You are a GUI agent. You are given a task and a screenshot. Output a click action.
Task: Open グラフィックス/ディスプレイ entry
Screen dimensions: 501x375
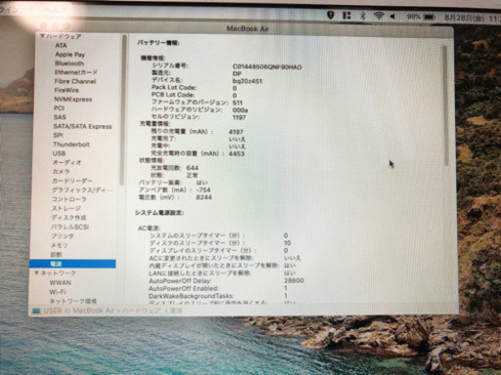click(x=82, y=189)
